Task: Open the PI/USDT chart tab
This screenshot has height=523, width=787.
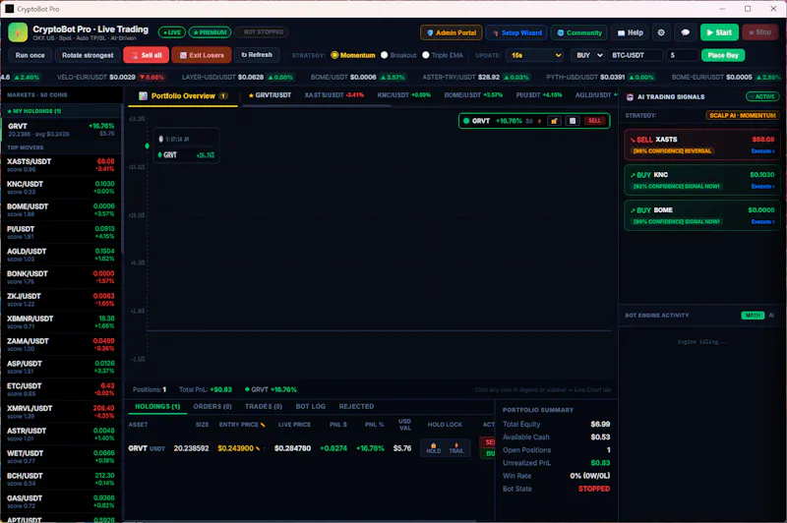Action: coord(539,95)
